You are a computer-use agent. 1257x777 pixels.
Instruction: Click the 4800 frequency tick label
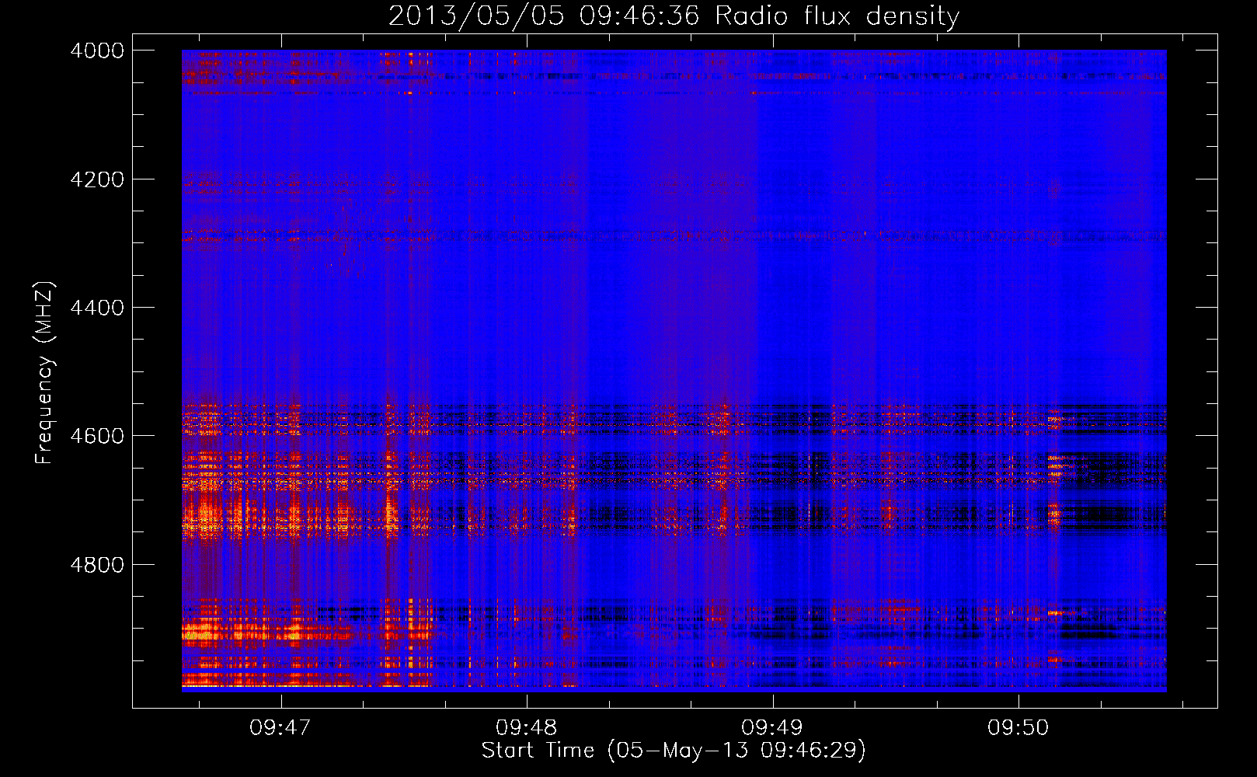(97, 565)
